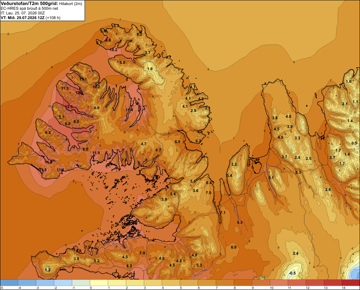The height and width of the screenshot is (290, 360).
Task: Click the 1.8 temperature label on highland
Action: pyautogui.click(x=150, y=69)
